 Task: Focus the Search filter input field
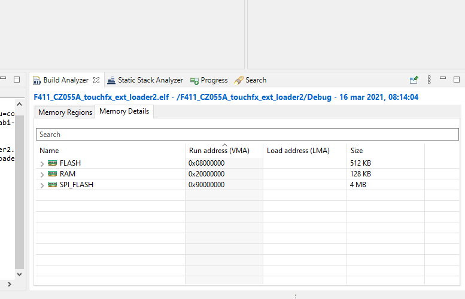[247, 134]
